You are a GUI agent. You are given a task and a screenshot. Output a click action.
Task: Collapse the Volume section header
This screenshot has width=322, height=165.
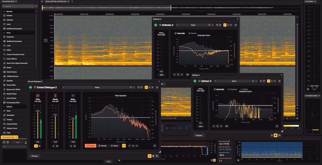(4, 107)
